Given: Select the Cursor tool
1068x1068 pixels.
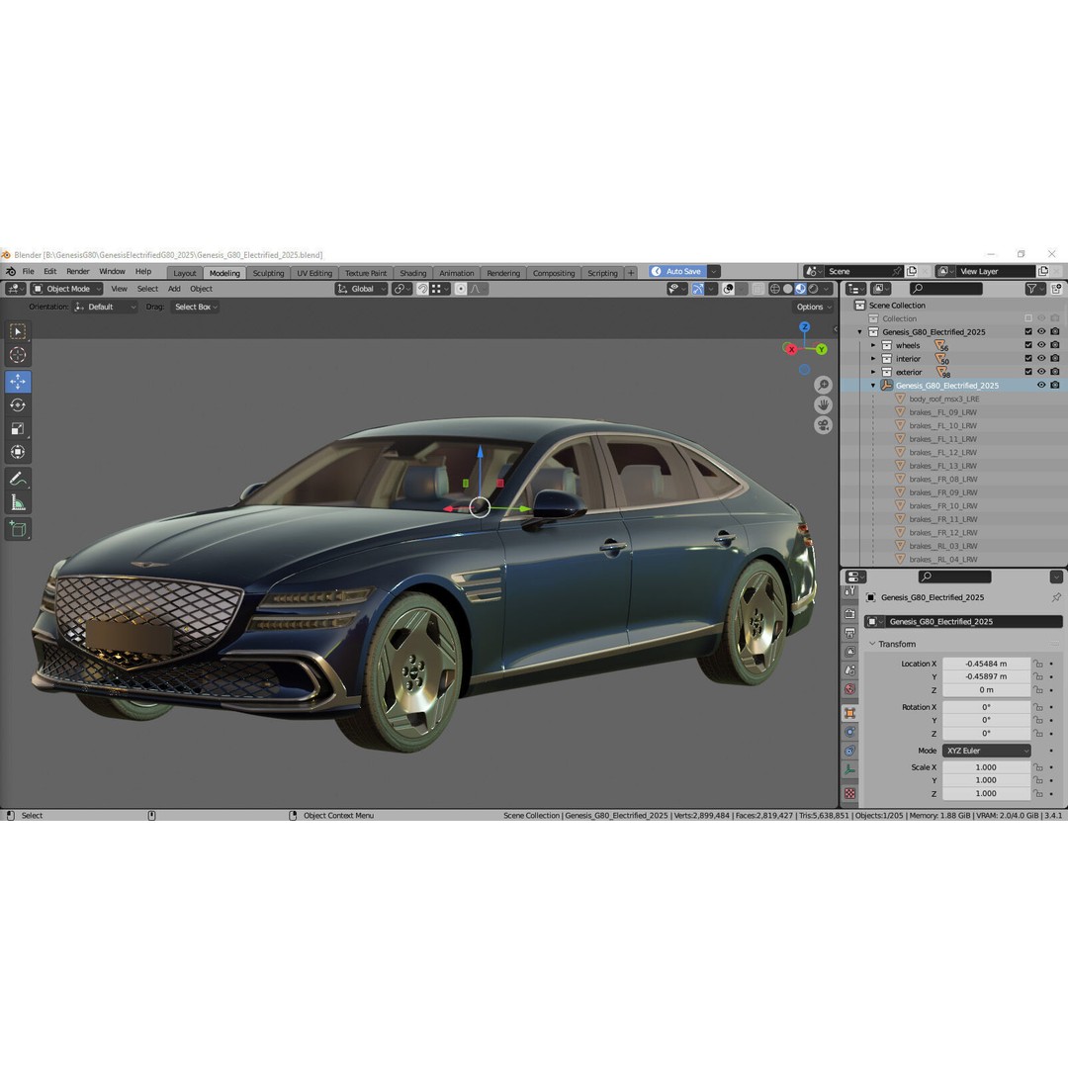Looking at the screenshot, I should (x=18, y=355).
